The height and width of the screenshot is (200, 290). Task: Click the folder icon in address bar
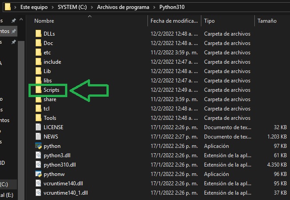click(x=8, y=7)
